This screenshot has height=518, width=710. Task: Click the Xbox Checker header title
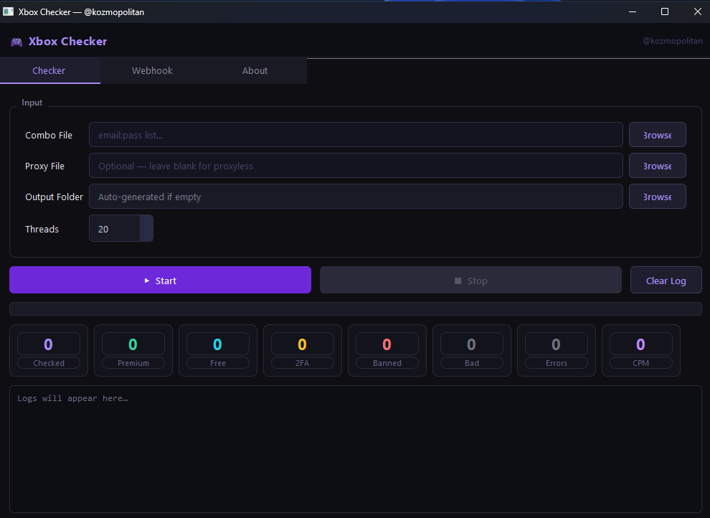[68, 41]
